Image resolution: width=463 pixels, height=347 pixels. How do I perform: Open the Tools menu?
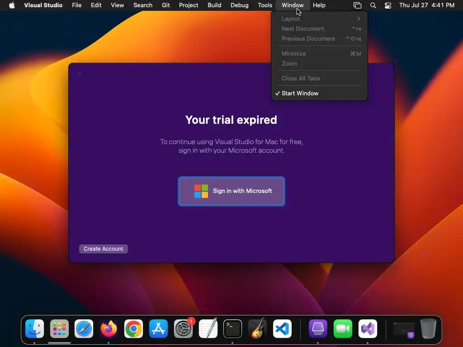click(x=265, y=5)
